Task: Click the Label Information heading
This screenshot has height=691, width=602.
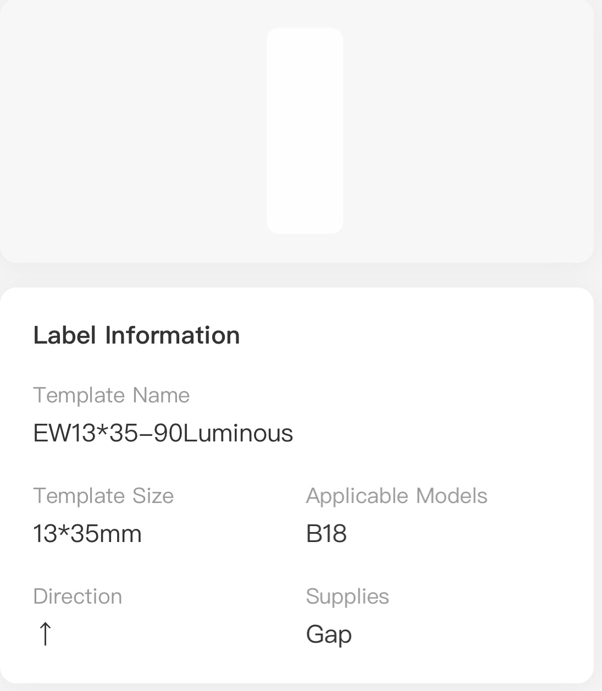Action: click(137, 335)
